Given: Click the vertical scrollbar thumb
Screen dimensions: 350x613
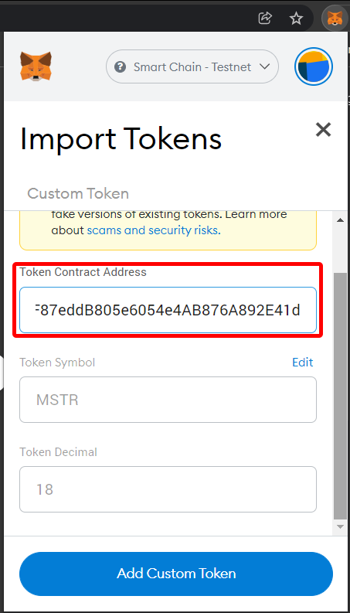Looking at the screenshot, I should click(x=340, y=396).
